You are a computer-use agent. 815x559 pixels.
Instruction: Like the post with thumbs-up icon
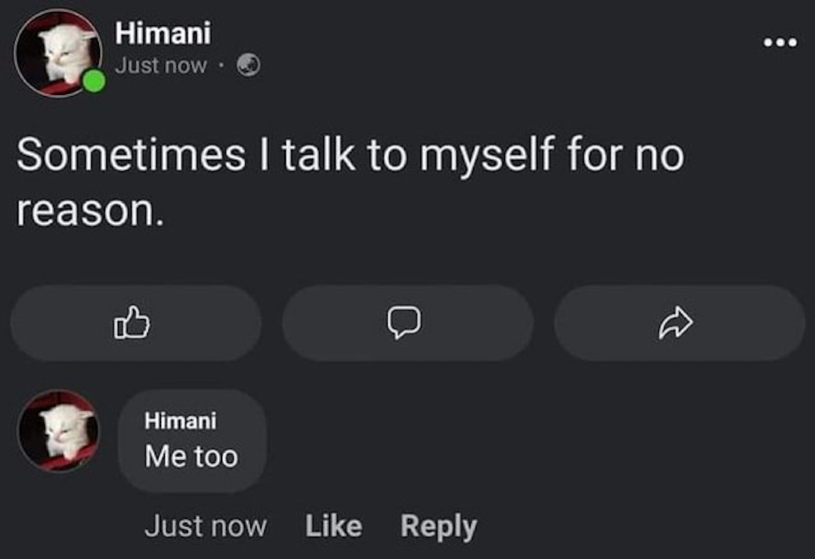click(x=132, y=322)
